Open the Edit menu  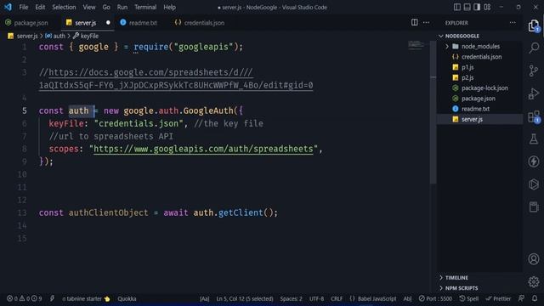coord(40,7)
